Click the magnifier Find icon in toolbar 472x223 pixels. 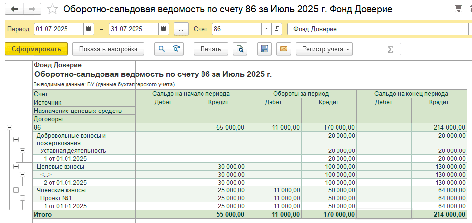(161, 49)
